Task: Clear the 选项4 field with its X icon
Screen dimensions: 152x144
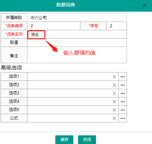Action: click(x=114, y=102)
